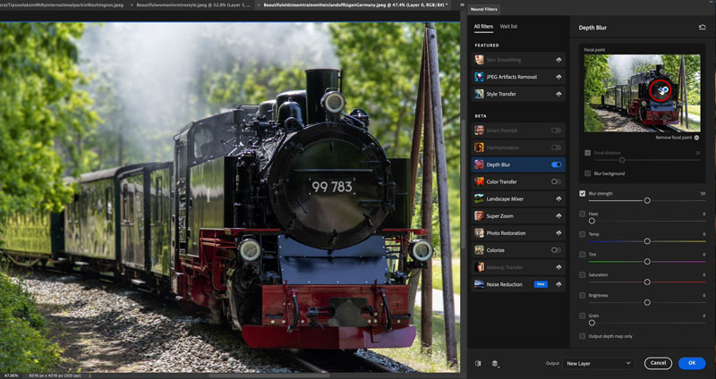The height and width of the screenshot is (379, 716).
Task: Switch to the Beautifulwomaninretrostyle.jpeg document tab
Action: [x=193, y=5]
